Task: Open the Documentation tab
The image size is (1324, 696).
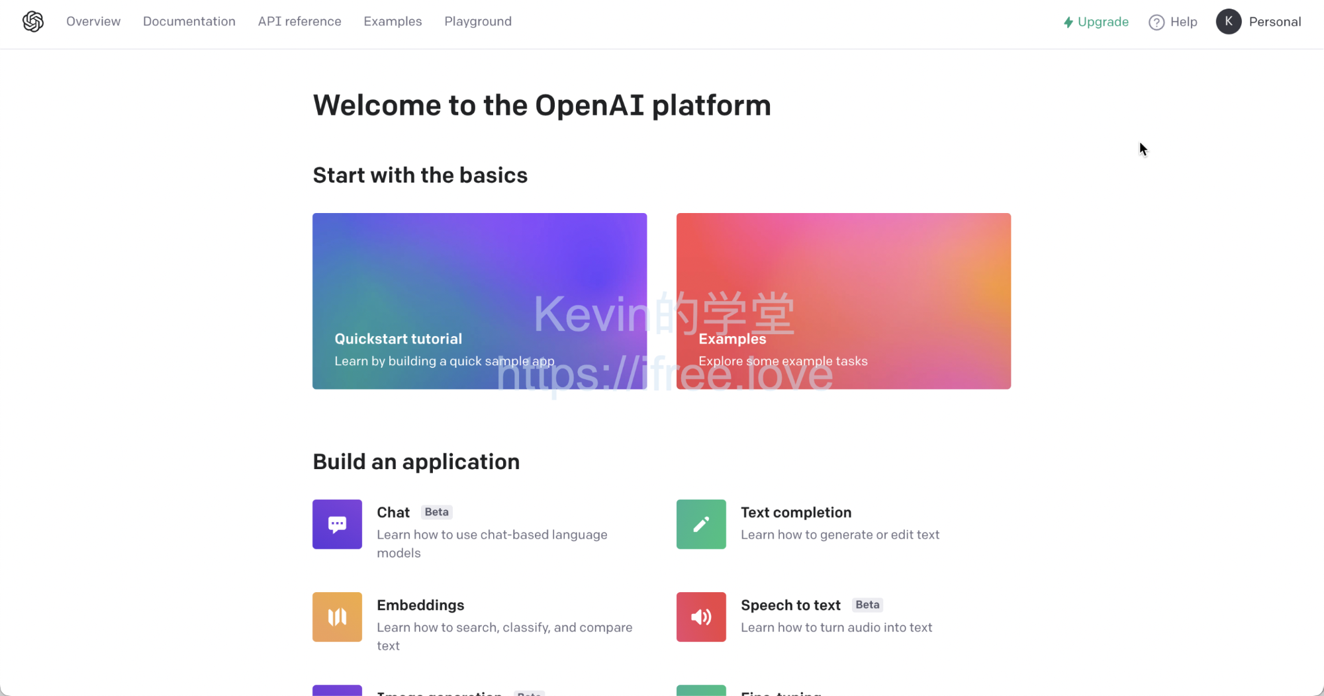Action: [x=189, y=21]
